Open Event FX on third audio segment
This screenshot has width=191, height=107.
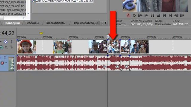coord(127,67)
